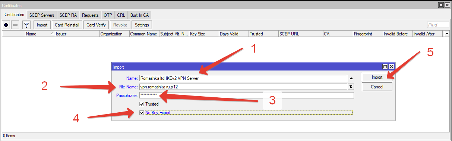Maximize the Import dialog

(385, 67)
